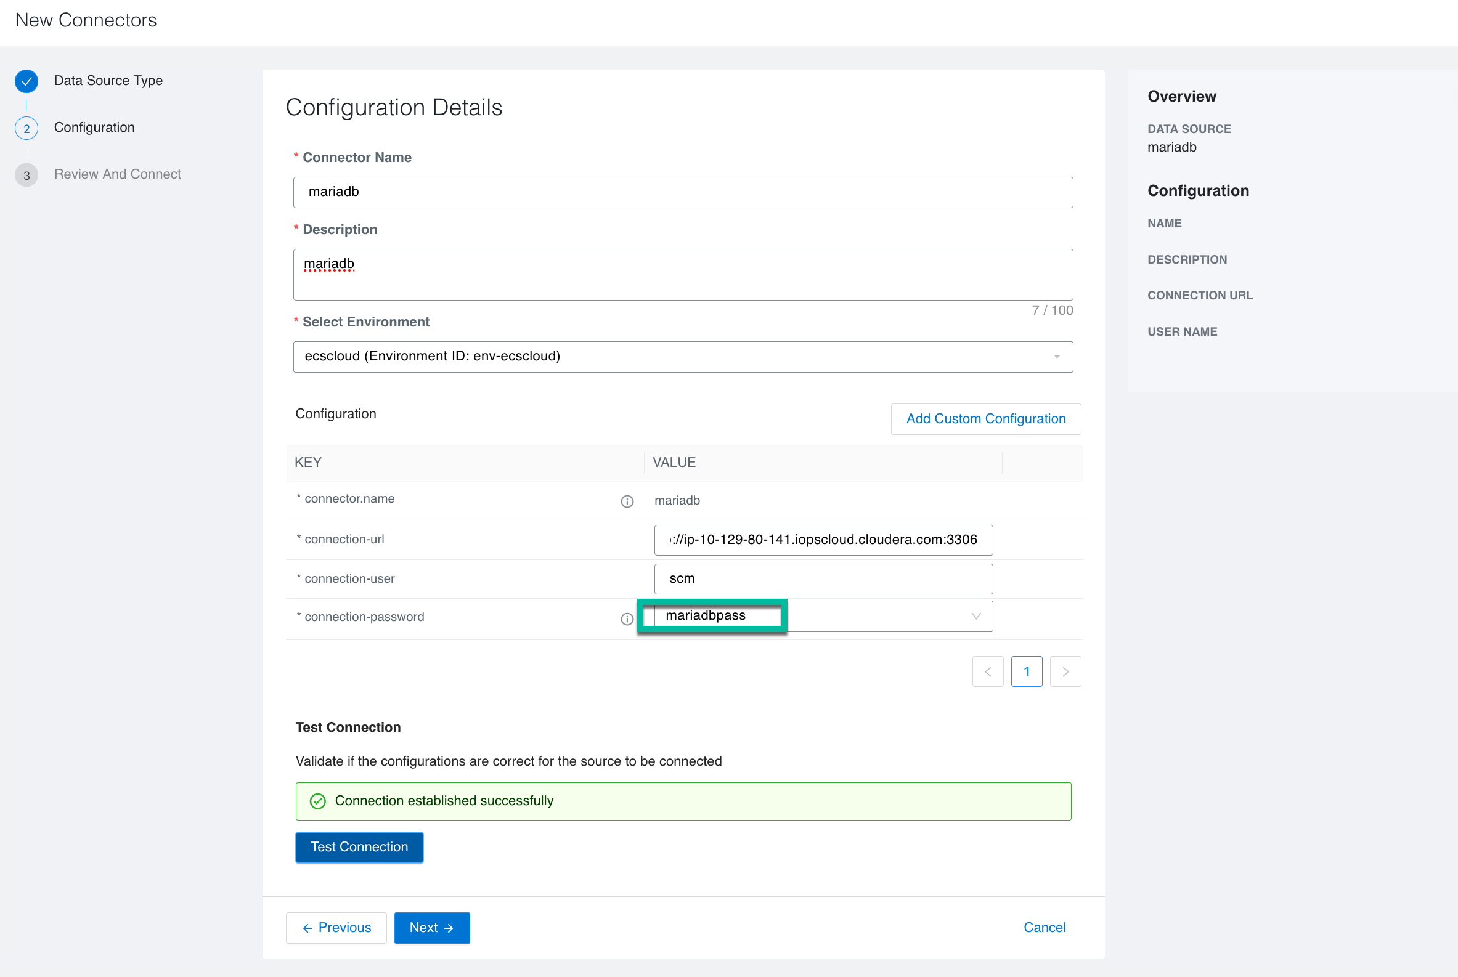Go back with the Previous button
1458x977 pixels.
336,928
